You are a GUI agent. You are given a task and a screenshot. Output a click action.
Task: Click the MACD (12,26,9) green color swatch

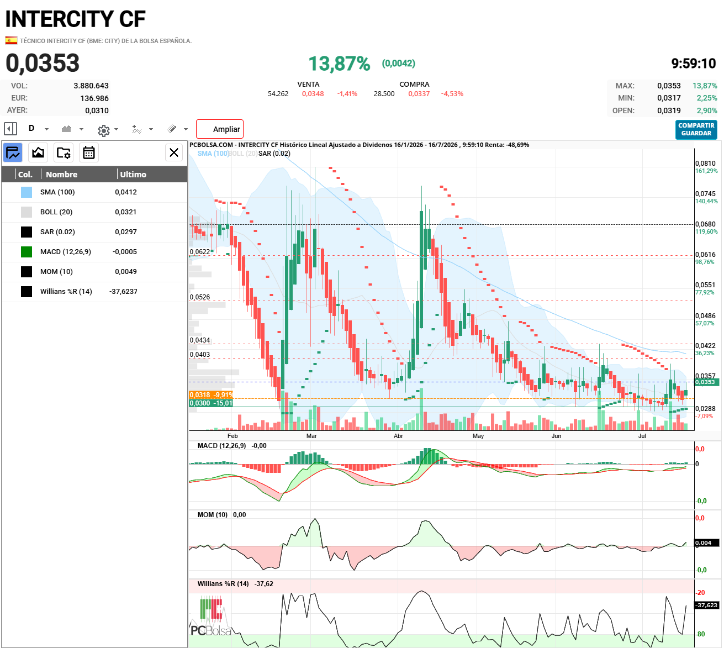(27, 252)
